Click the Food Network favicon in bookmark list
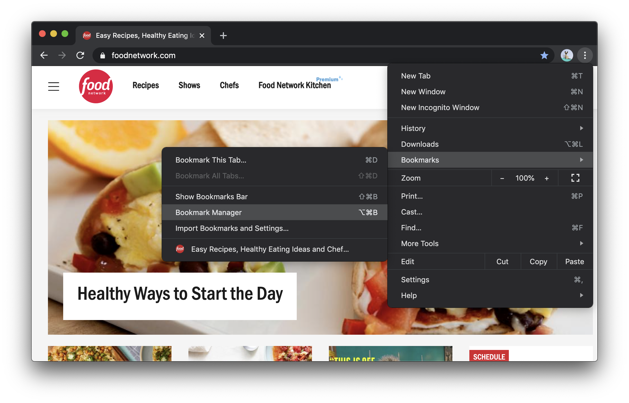629x403 pixels. (x=180, y=249)
